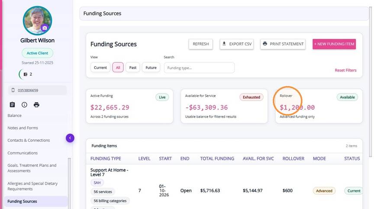Collapse the sidebar with purple chevron button
374x209 pixels.
click(x=70, y=138)
